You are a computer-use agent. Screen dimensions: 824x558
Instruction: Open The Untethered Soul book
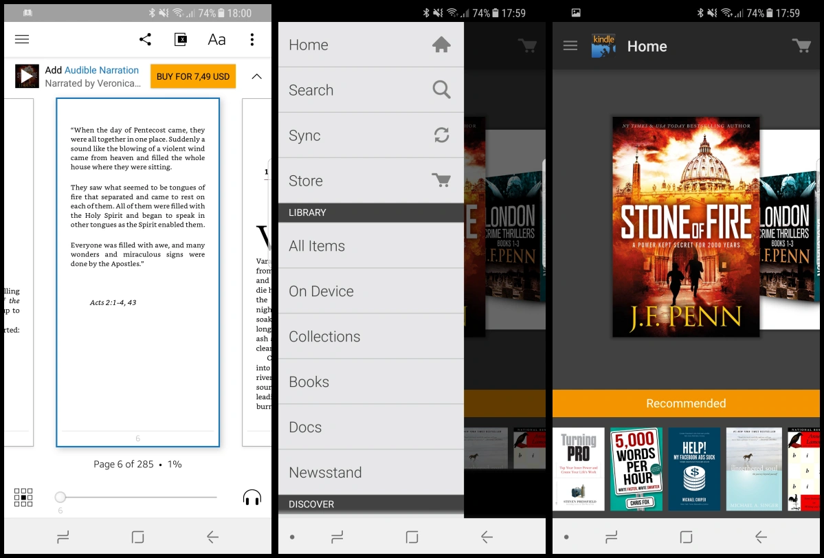pos(754,469)
